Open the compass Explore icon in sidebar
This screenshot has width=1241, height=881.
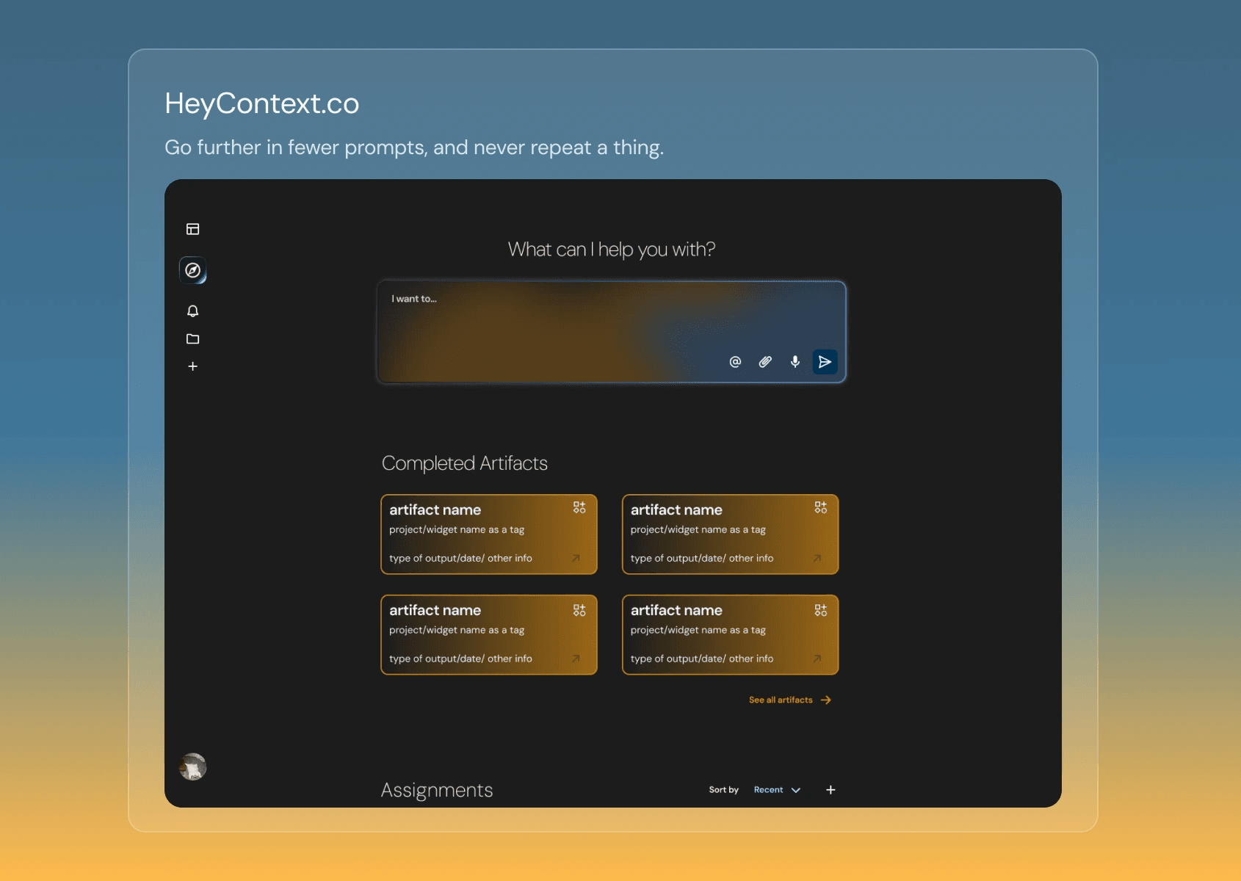[192, 270]
